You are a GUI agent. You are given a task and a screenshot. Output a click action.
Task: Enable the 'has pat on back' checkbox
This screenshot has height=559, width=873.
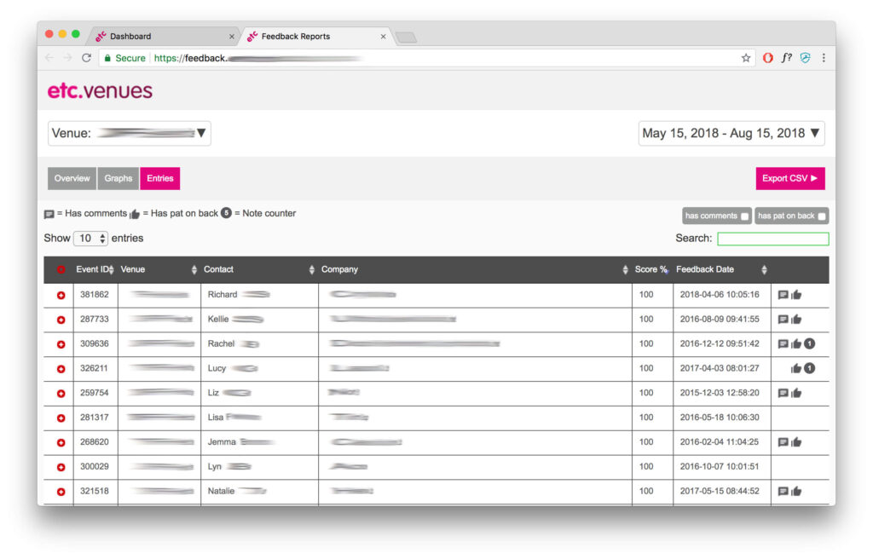pyautogui.click(x=822, y=216)
